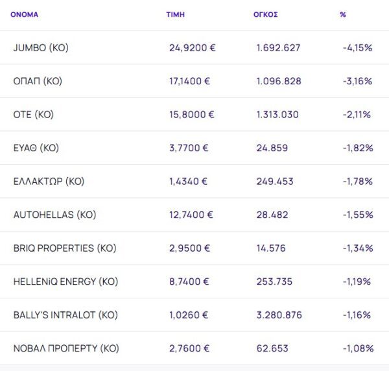
Task: Click HELLENiQ ENERGY (ΚΟ) stock name
Action: point(65,281)
